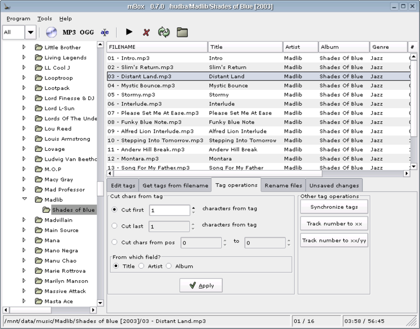Viewport: 420px width, 329px height.
Task: Sort by the Album column header
Action: click(344, 47)
